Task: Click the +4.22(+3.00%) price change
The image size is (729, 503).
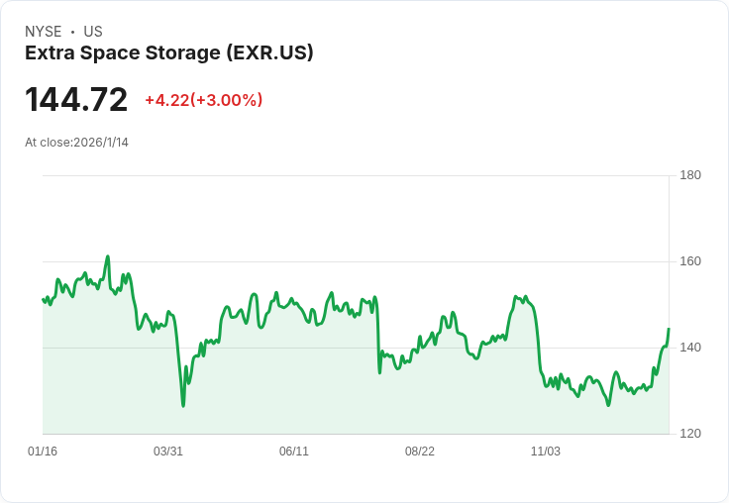Action: [203, 100]
